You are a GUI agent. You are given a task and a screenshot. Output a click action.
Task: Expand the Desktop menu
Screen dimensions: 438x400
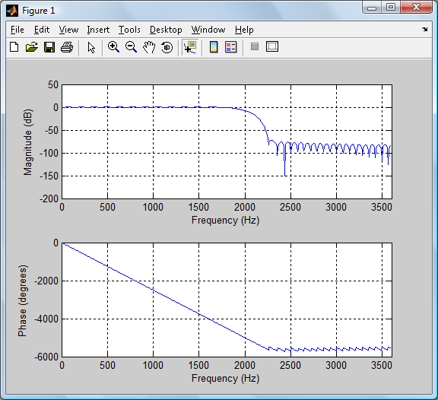pyautogui.click(x=166, y=30)
